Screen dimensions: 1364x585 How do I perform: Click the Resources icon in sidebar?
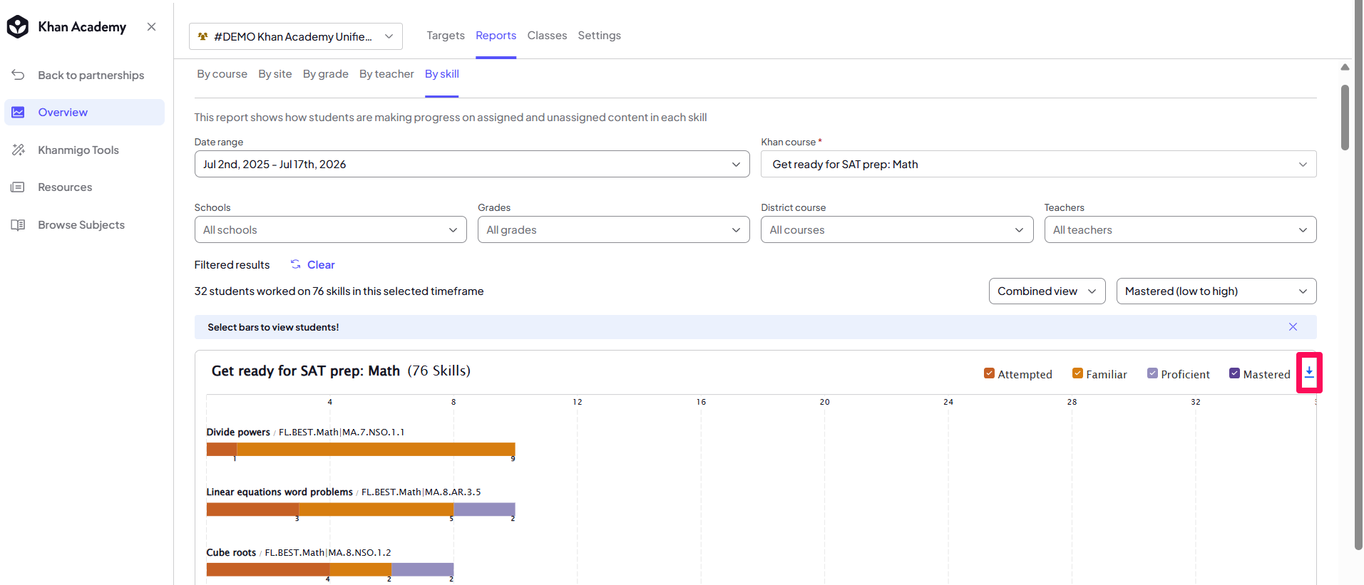coord(19,187)
